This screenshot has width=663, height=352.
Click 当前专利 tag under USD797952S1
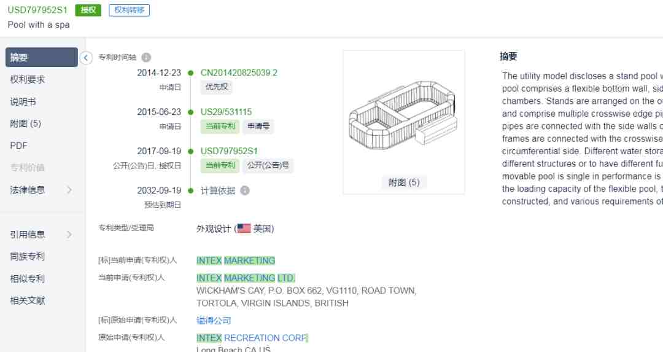(x=220, y=165)
